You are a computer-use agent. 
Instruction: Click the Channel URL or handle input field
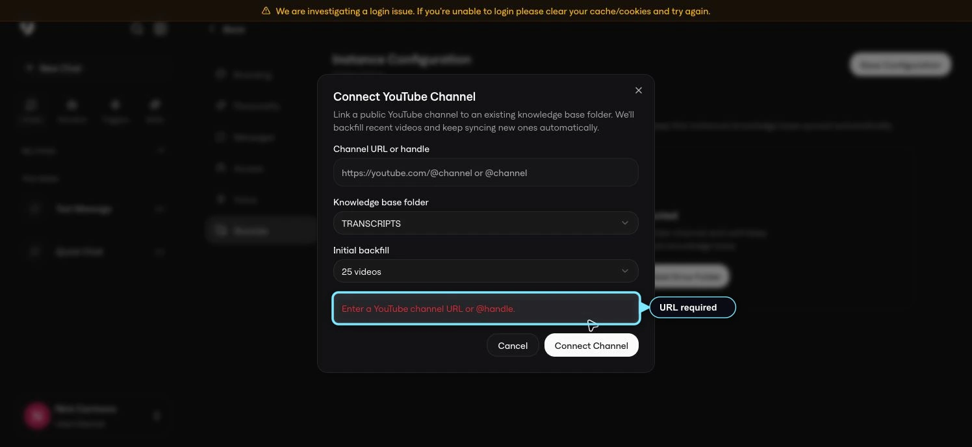[x=485, y=173]
